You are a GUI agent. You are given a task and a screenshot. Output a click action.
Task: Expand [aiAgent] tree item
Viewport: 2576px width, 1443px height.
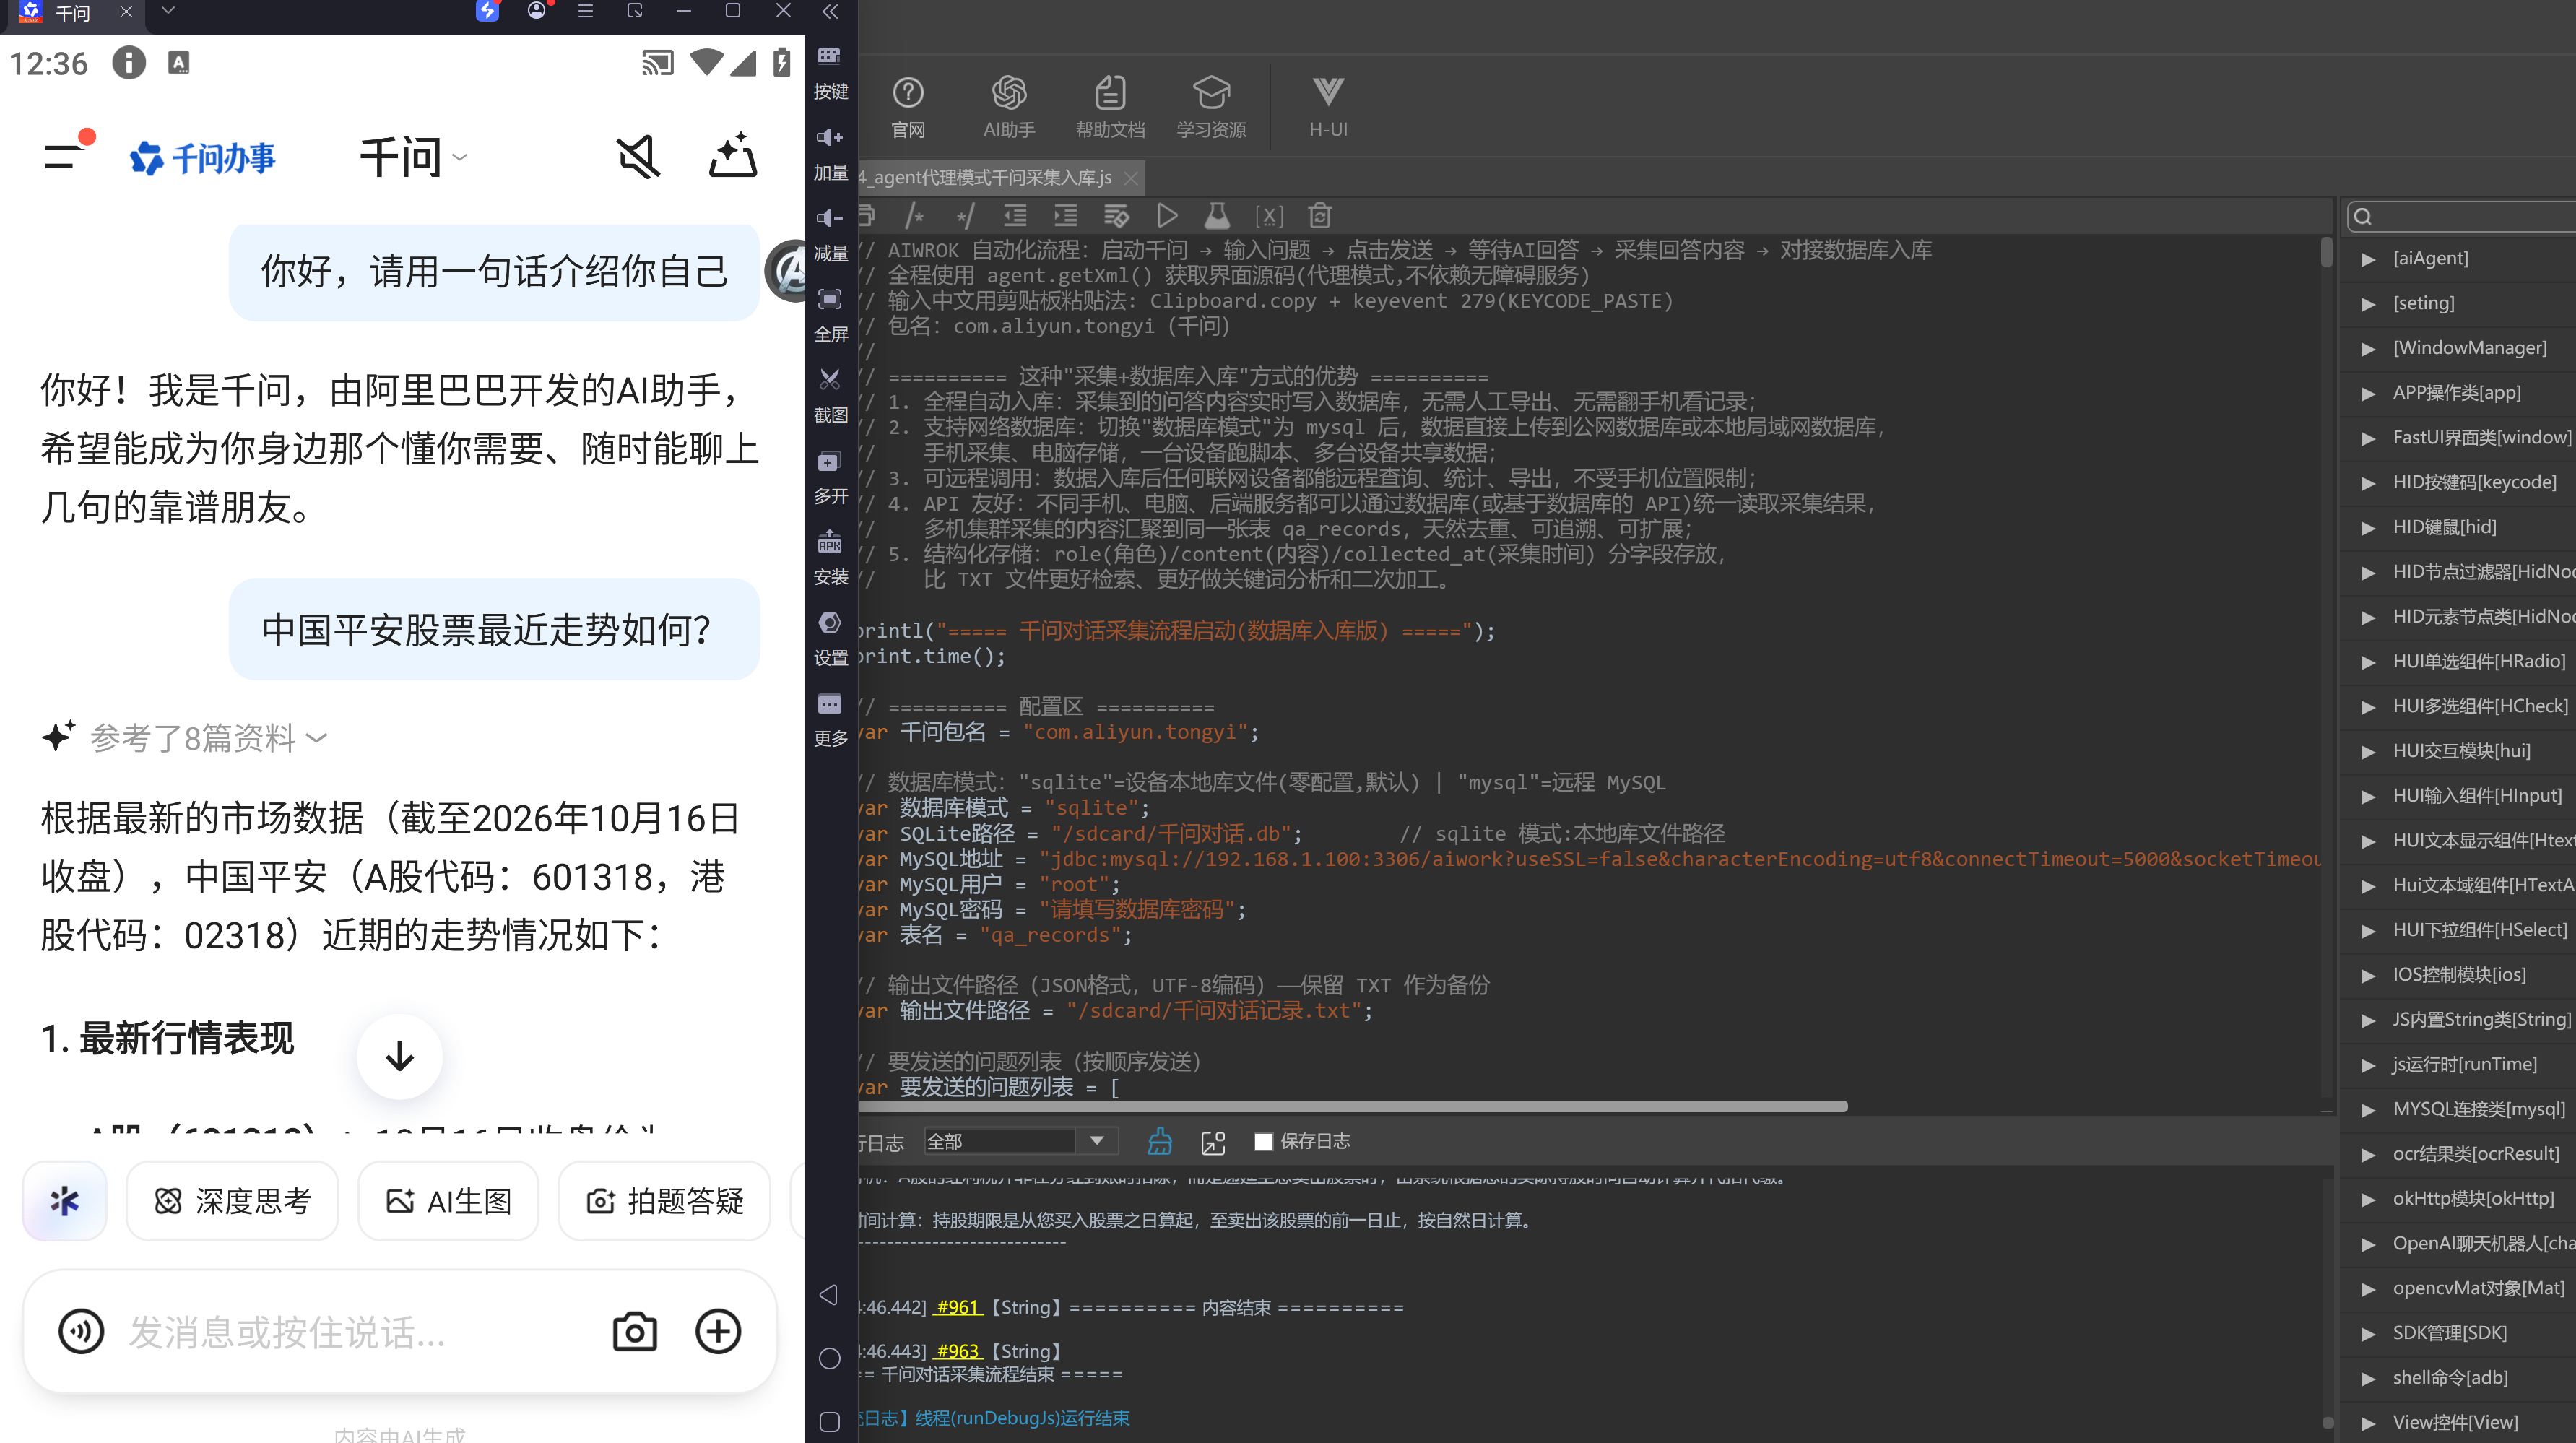click(x=2430, y=258)
